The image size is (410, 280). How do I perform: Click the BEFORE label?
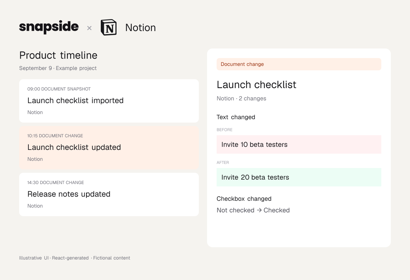point(224,130)
